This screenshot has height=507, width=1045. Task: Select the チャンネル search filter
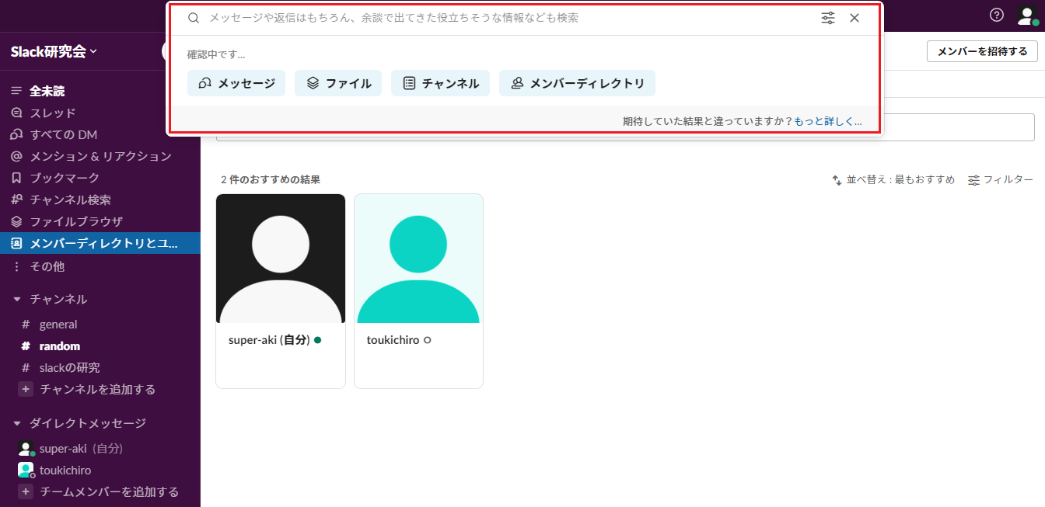[x=440, y=83]
